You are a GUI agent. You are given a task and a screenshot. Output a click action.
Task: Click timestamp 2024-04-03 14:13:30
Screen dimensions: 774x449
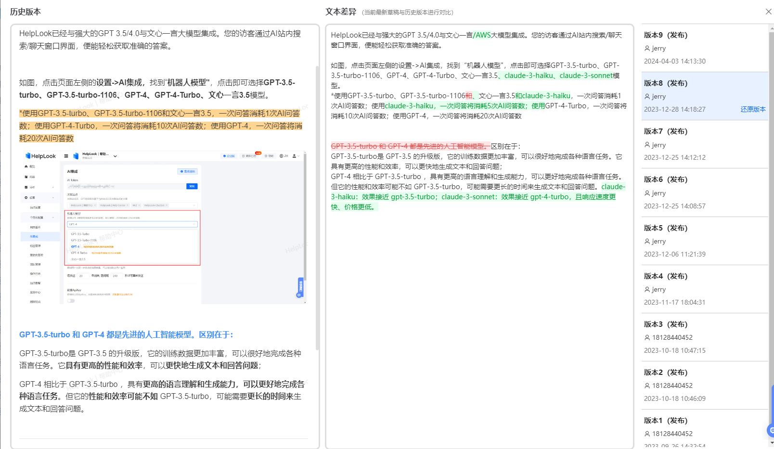[x=675, y=61]
